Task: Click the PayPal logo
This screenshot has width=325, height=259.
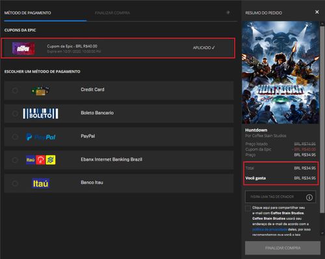Action: (x=41, y=137)
